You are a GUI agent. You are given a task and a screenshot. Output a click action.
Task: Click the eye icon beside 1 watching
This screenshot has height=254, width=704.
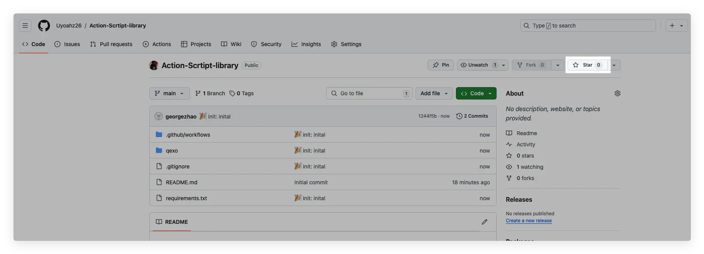tap(509, 167)
